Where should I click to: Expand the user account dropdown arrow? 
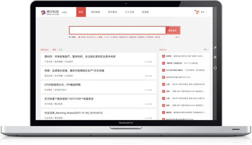pyautogui.click(x=206, y=12)
